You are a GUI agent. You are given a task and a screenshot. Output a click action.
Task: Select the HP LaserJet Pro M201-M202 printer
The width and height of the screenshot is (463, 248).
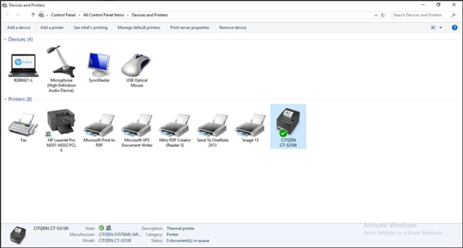(61, 123)
